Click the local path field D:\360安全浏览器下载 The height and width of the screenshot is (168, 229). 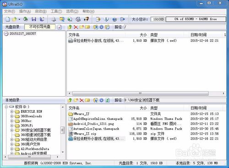pos(174,100)
